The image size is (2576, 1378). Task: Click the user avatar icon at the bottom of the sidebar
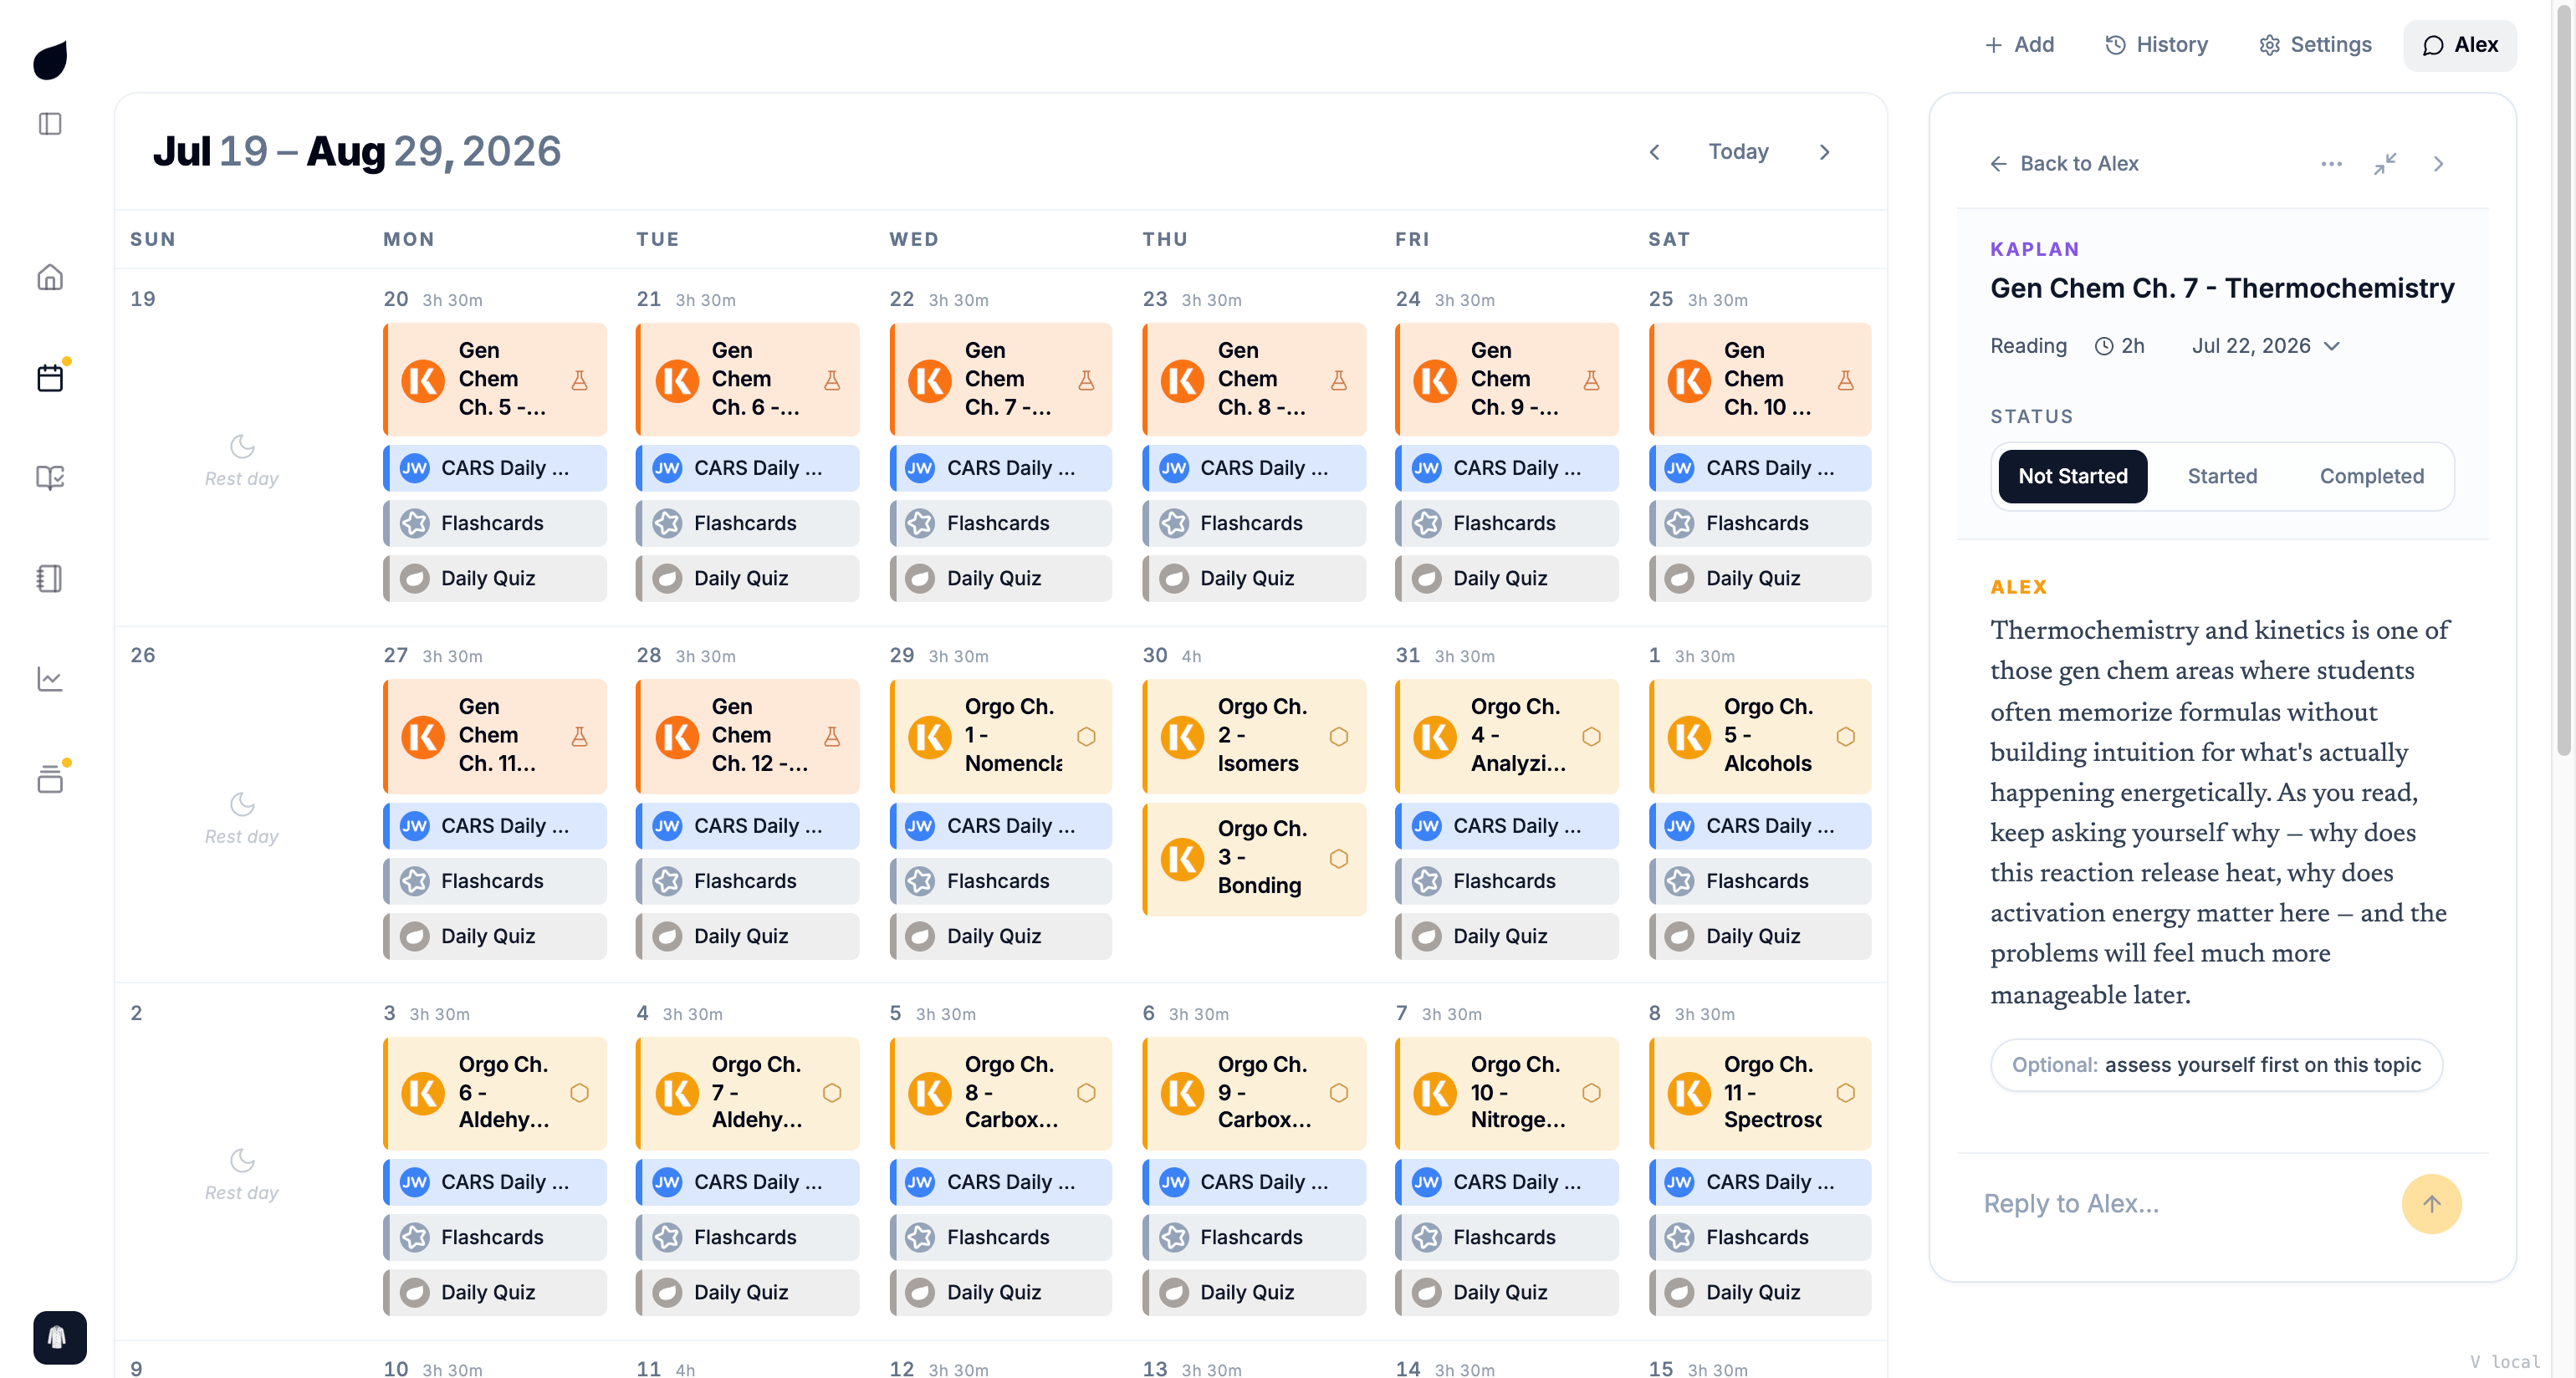pos(60,1337)
